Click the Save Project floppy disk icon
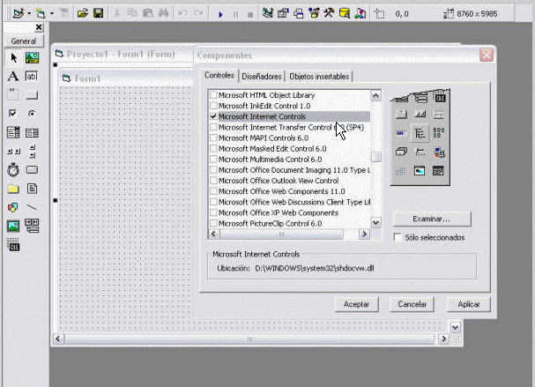The image size is (535, 387). click(x=98, y=13)
